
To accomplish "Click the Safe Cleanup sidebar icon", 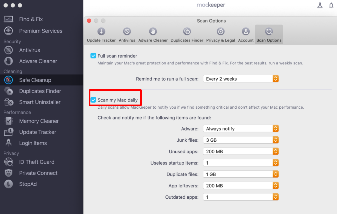I will point(8,80).
